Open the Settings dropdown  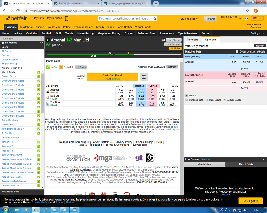257,33
